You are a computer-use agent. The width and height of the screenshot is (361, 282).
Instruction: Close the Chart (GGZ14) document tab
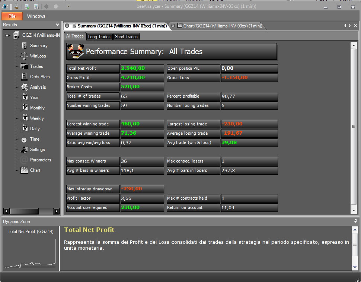click(x=173, y=26)
